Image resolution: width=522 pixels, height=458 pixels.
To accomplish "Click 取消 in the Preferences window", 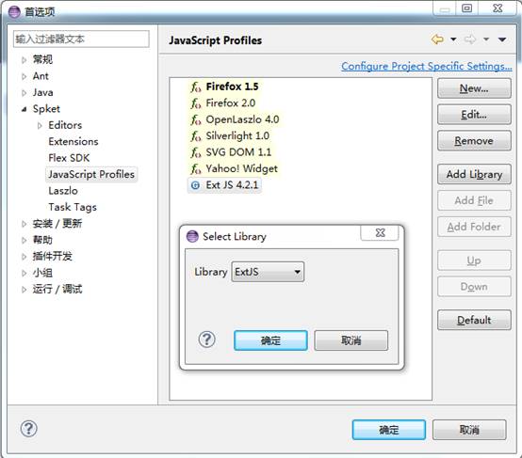I will pyautogui.click(x=469, y=430).
